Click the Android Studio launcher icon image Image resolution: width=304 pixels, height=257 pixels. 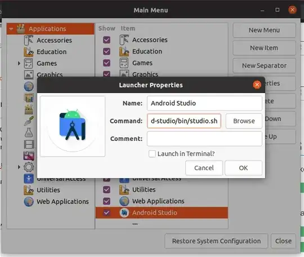[73, 126]
